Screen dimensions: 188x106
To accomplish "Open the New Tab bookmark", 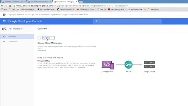I will (102, 9).
